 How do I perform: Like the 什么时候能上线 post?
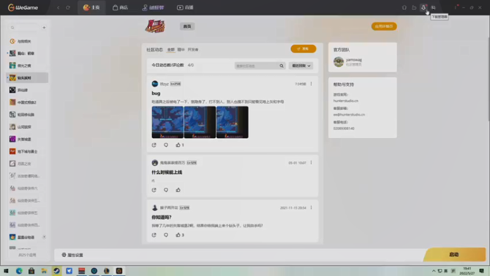pos(178,190)
